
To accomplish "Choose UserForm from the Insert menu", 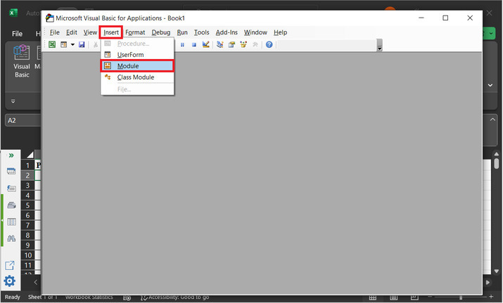I will [x=137, y=55].
